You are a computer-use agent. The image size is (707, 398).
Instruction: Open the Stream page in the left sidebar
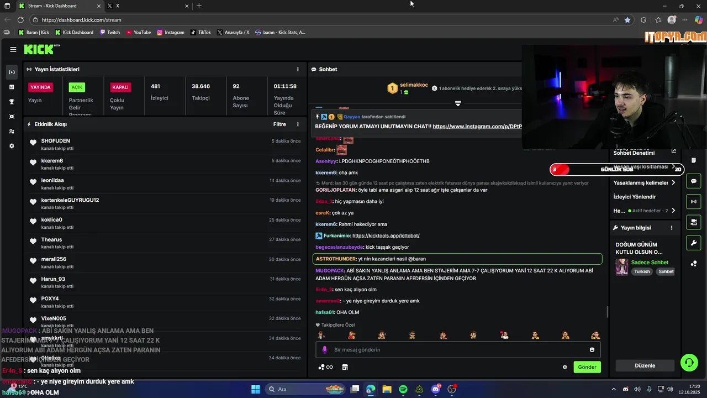12,72
